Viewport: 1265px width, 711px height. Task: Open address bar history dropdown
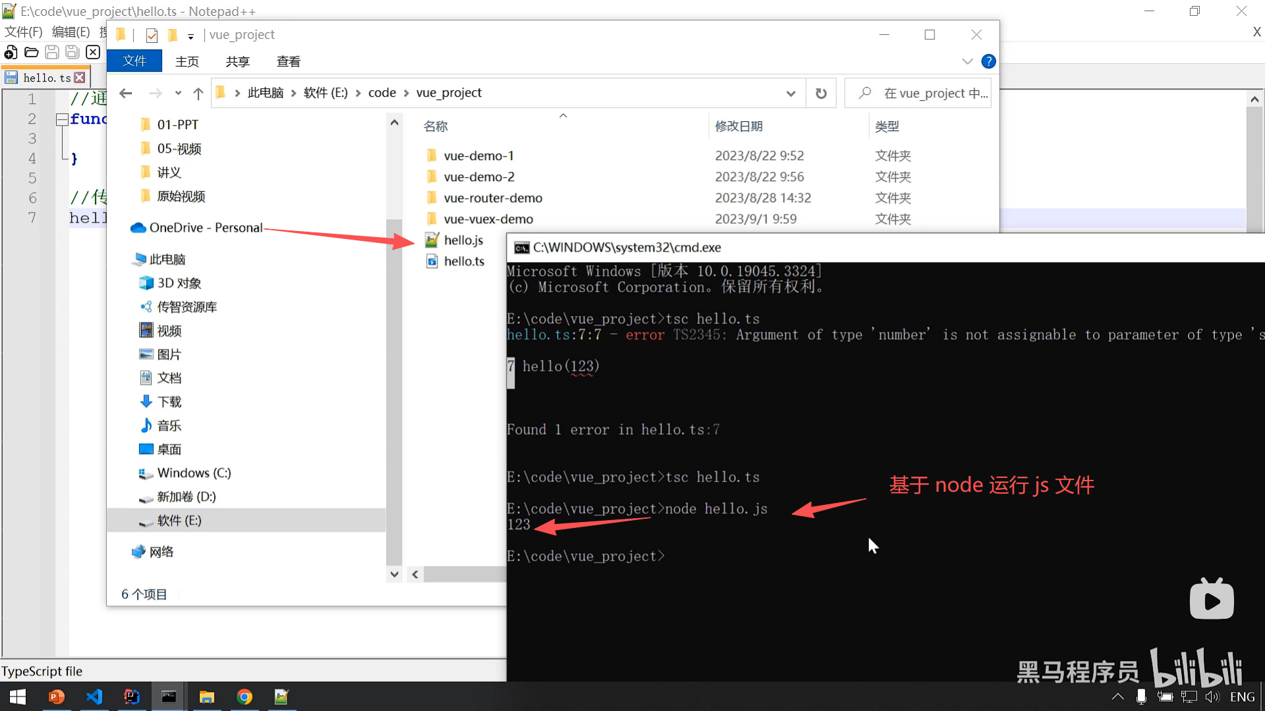tap(791, 93)
